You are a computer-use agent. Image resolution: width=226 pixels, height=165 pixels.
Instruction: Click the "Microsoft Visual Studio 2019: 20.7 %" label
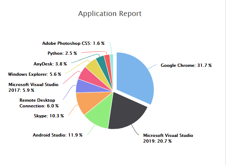click(168, 138)
